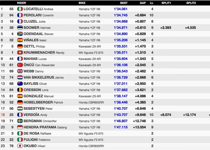This screenshot has height=150, width=210.
Task: Click the SPLIT1 column header
Action: [166, 3]
